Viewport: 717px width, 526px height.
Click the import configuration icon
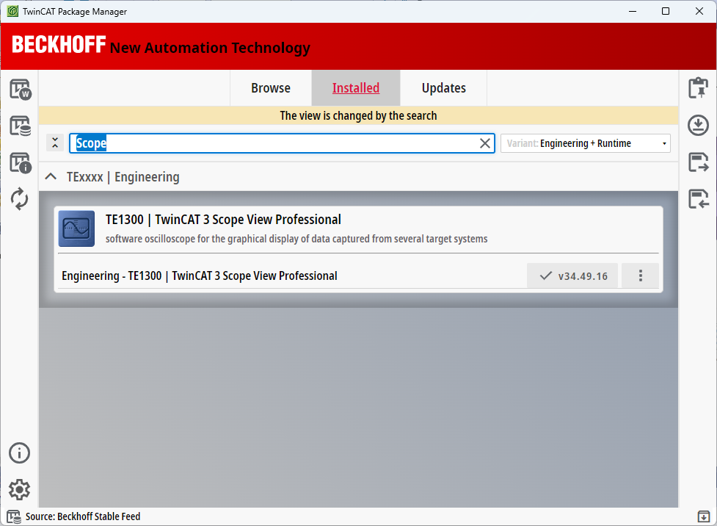click(x=698, y=198)
